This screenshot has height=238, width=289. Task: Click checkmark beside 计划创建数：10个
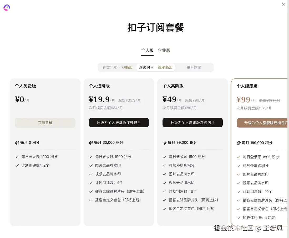239,192
